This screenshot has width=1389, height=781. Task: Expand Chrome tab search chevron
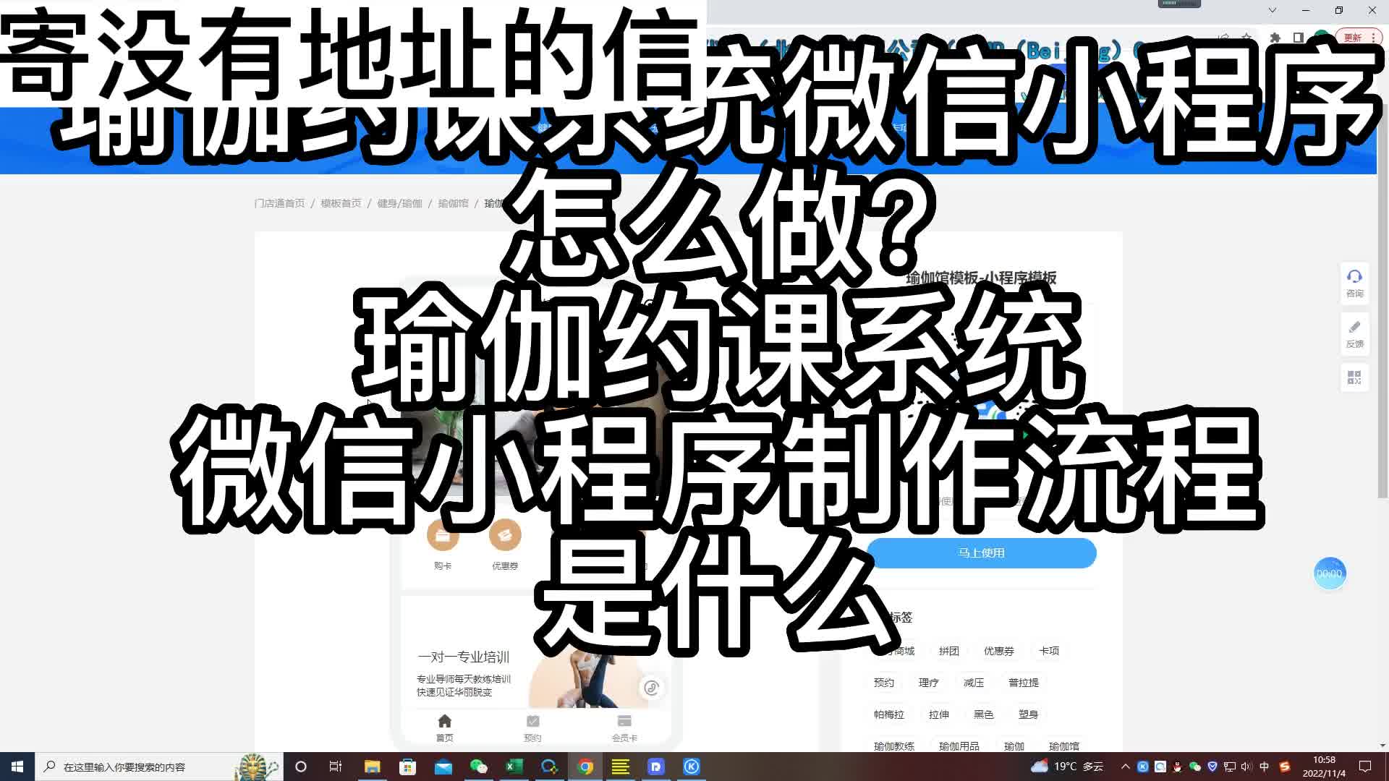point(1273,10)
